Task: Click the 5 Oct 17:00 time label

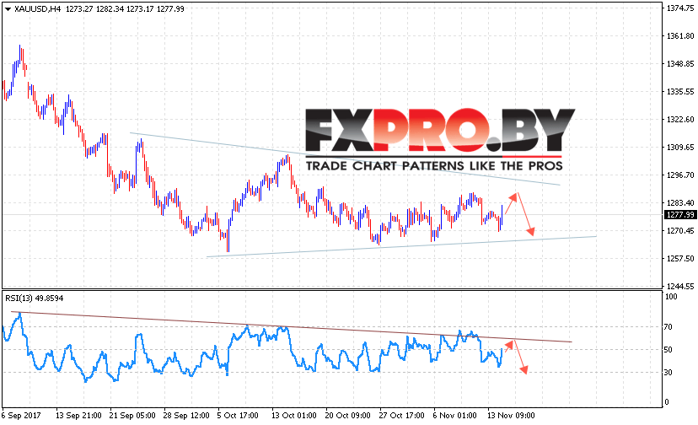Action: (x=238, y=415)
